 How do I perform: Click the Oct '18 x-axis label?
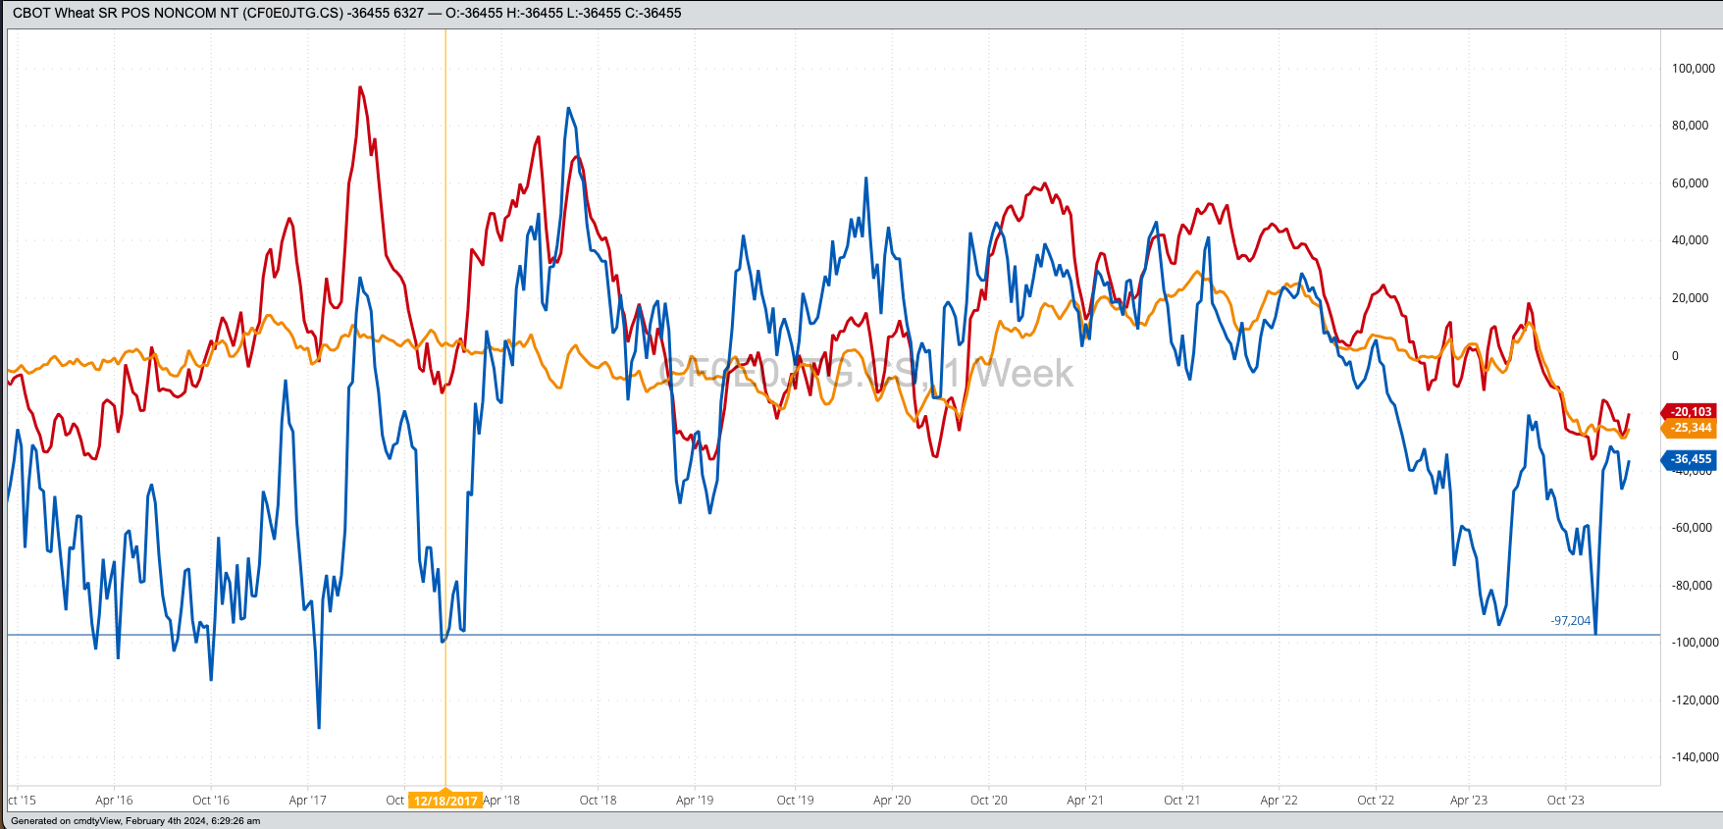point(598,801)
